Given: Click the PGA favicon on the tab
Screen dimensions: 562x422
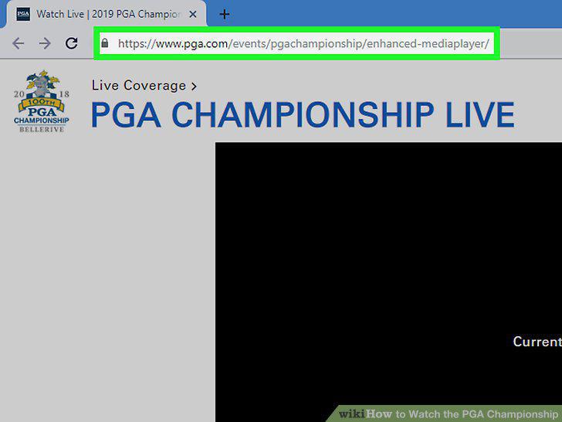Looking at the screenshot, I should [x=23, y=14].
